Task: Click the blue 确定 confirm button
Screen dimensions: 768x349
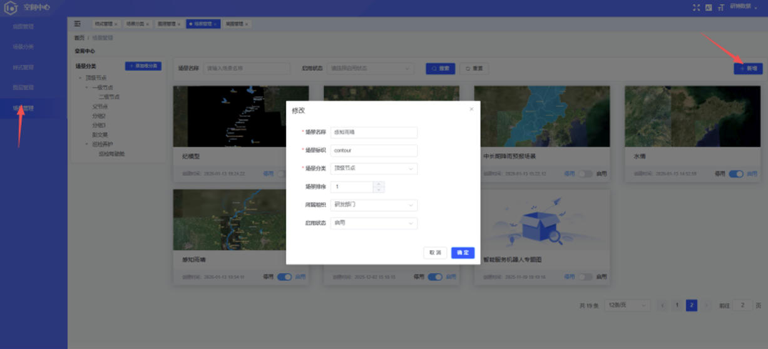Action: (463, 253)
